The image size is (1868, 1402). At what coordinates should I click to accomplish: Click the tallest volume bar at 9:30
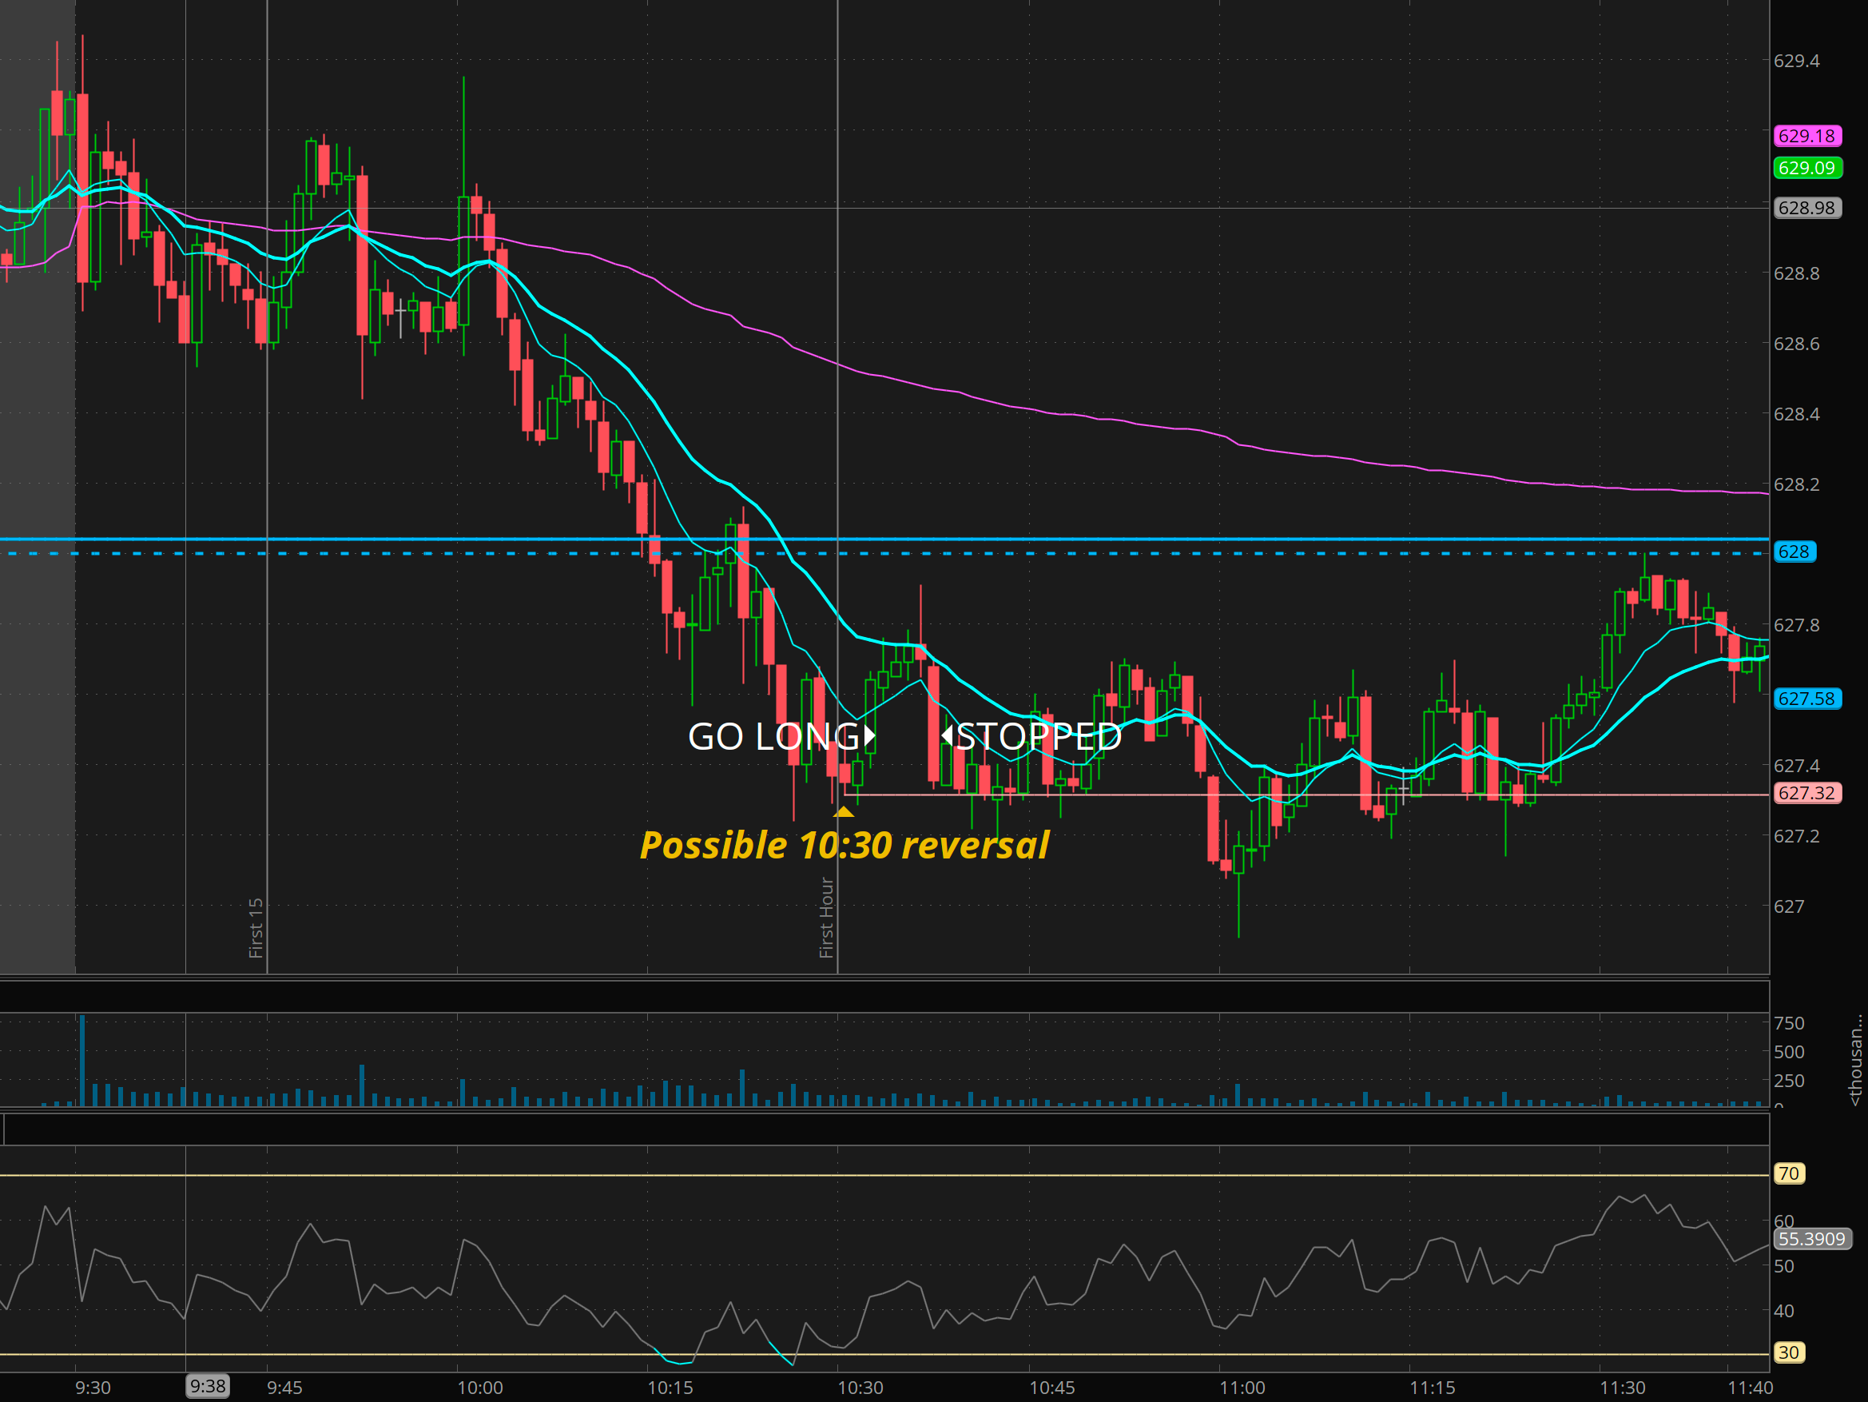[82, 1061]
